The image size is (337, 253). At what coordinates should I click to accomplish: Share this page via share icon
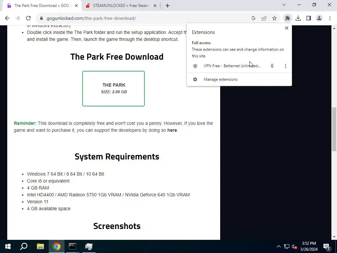(x=264, y=18)
